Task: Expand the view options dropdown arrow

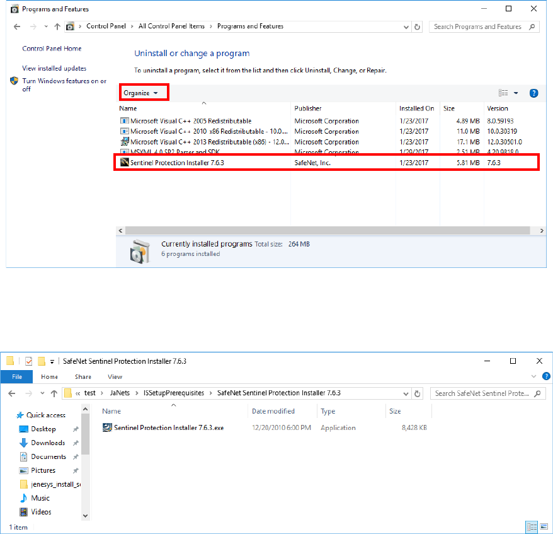Action: pos(516,93)
